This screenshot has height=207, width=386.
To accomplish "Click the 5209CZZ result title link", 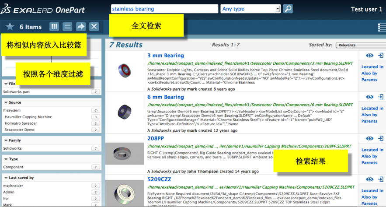I will 159,179.
